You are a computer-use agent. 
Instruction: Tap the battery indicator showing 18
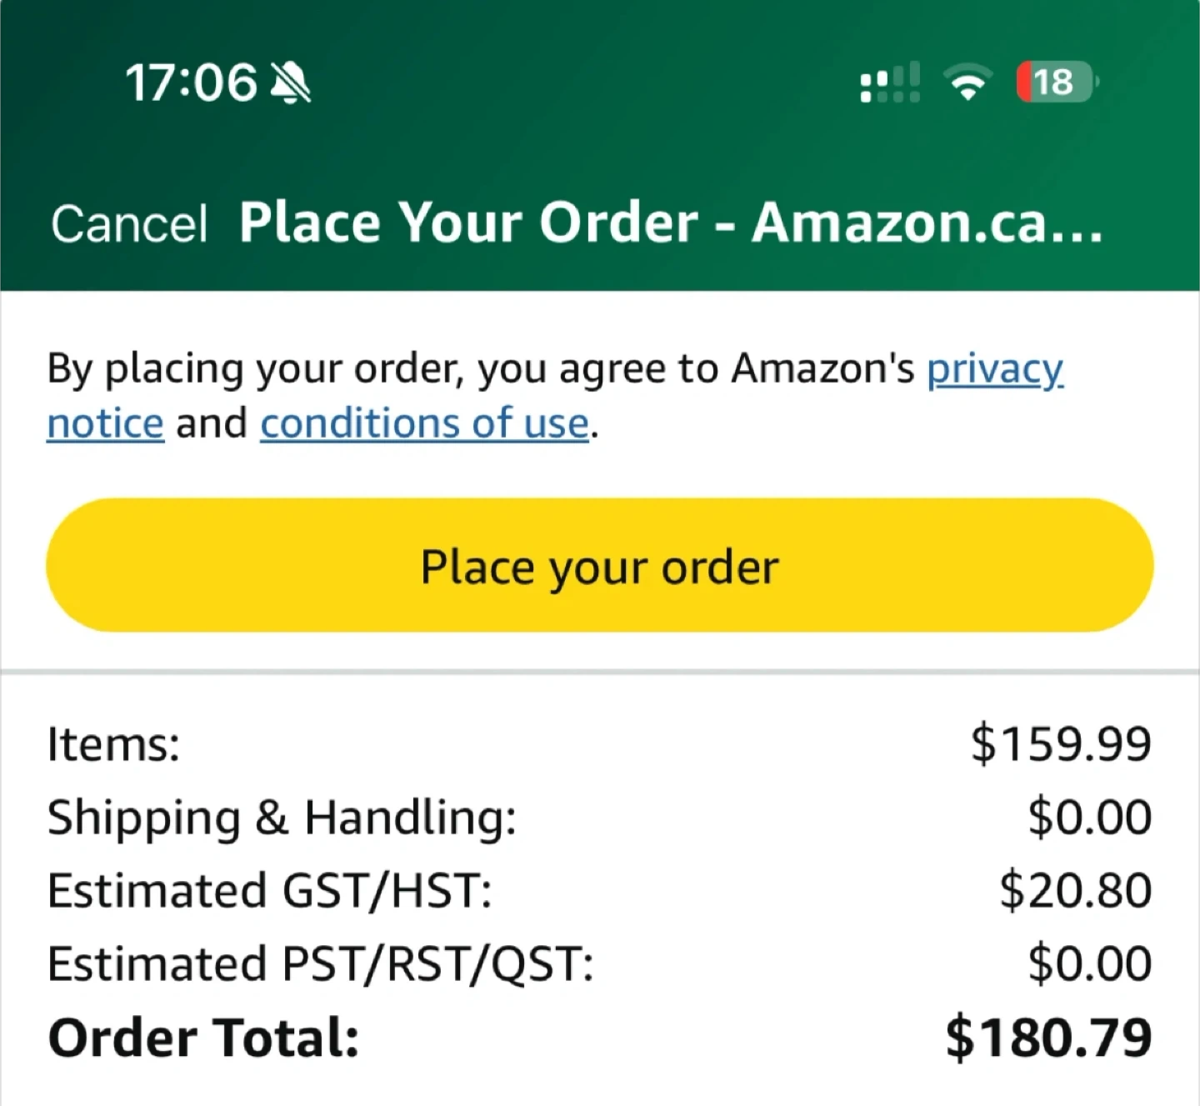[x=1057, y=83]
